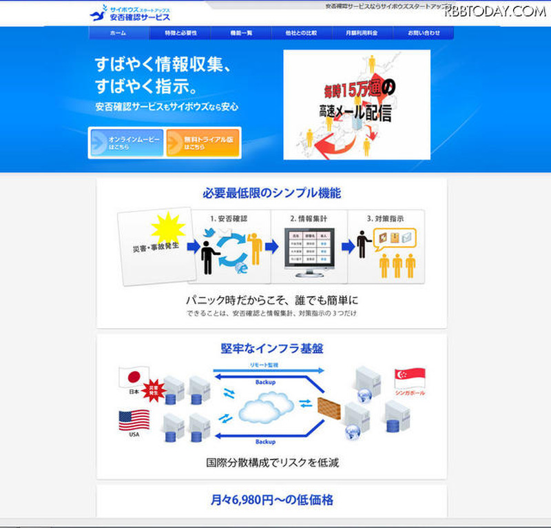551x528 pixels.
Task: Click the three orange people icon
Action: tap(397, 265)
